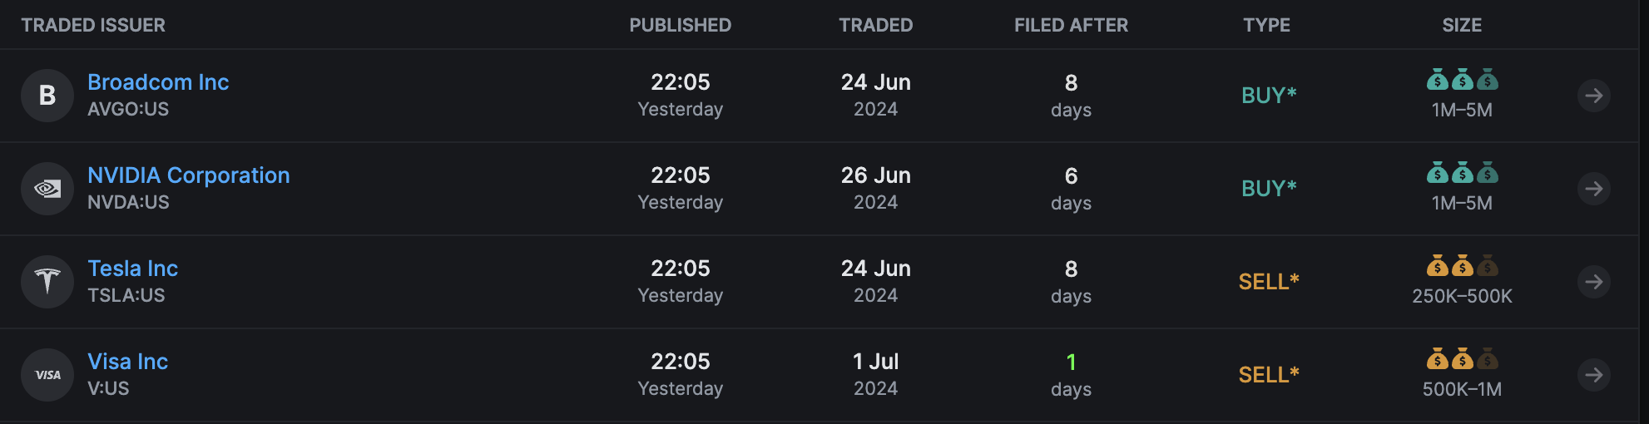This screenshot has width=1649, height=424.
Task: Sort by the Traded column header
Action: (875, 25)
